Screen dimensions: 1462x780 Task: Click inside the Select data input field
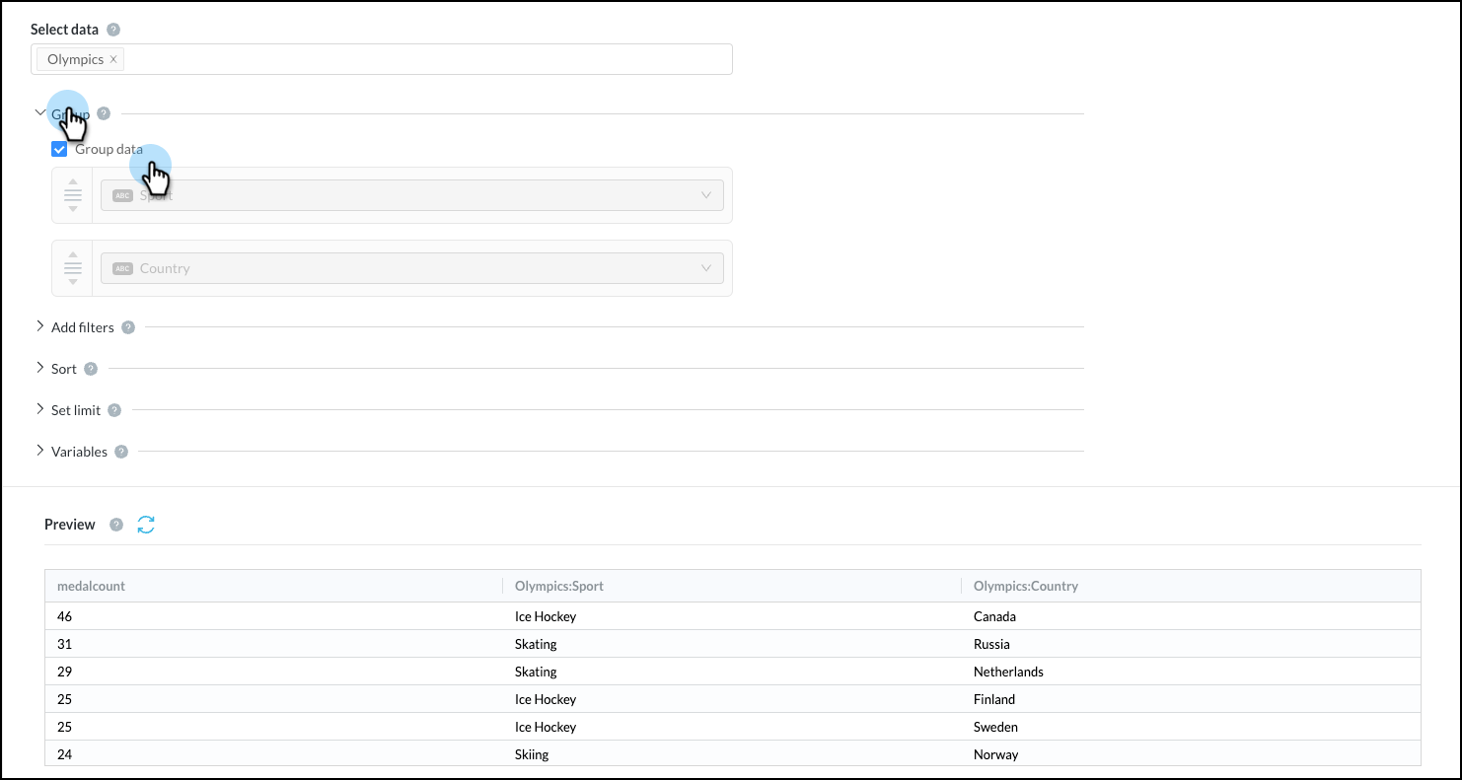click(x=382, y=59)
